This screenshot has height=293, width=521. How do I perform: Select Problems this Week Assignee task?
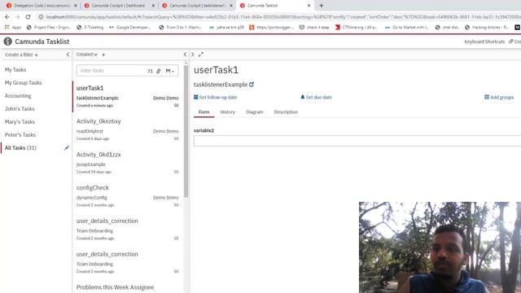(116, 287)
